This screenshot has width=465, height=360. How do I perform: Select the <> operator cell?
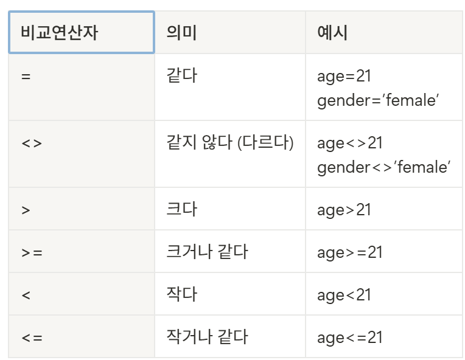pyautogui.click(x=81, y=154)
